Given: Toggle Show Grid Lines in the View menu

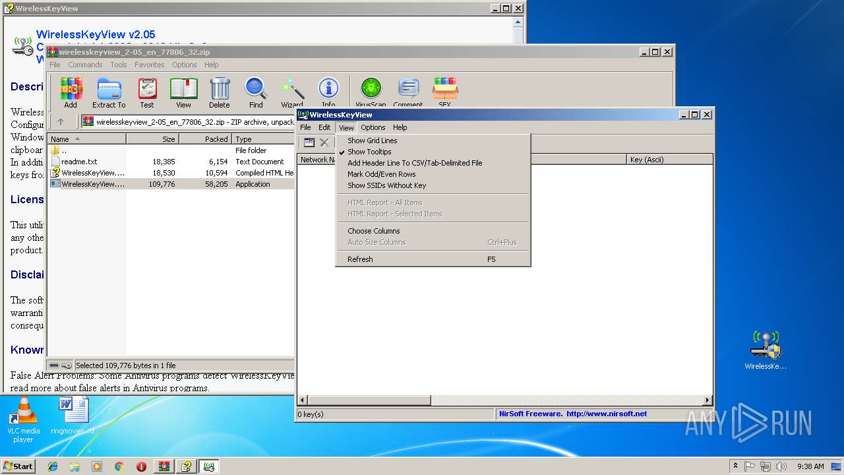Looking at the screenshot, I should (x=433, y=141).
